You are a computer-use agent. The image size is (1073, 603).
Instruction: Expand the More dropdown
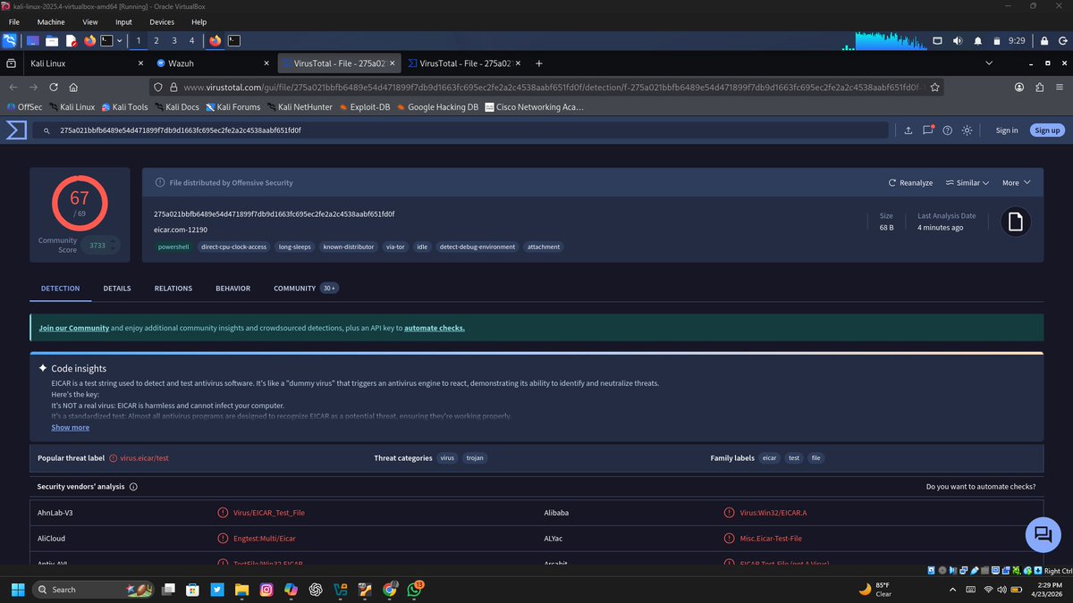click(x=1016, y=182)
